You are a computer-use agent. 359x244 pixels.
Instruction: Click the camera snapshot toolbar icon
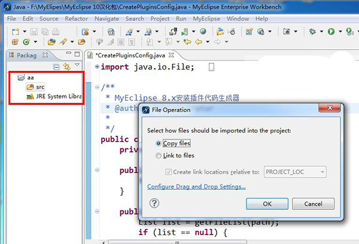pos(287,31)
